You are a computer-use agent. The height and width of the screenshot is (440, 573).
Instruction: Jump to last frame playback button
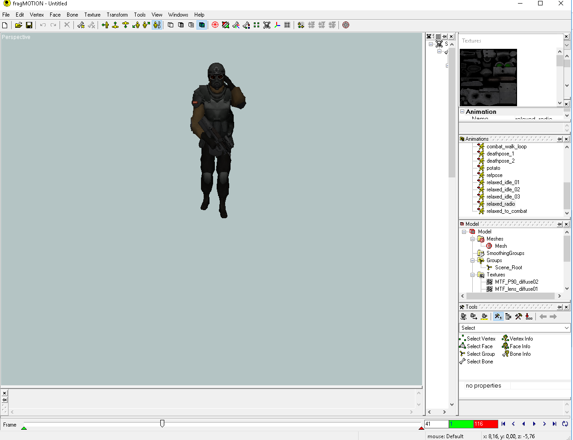(554, 424)
